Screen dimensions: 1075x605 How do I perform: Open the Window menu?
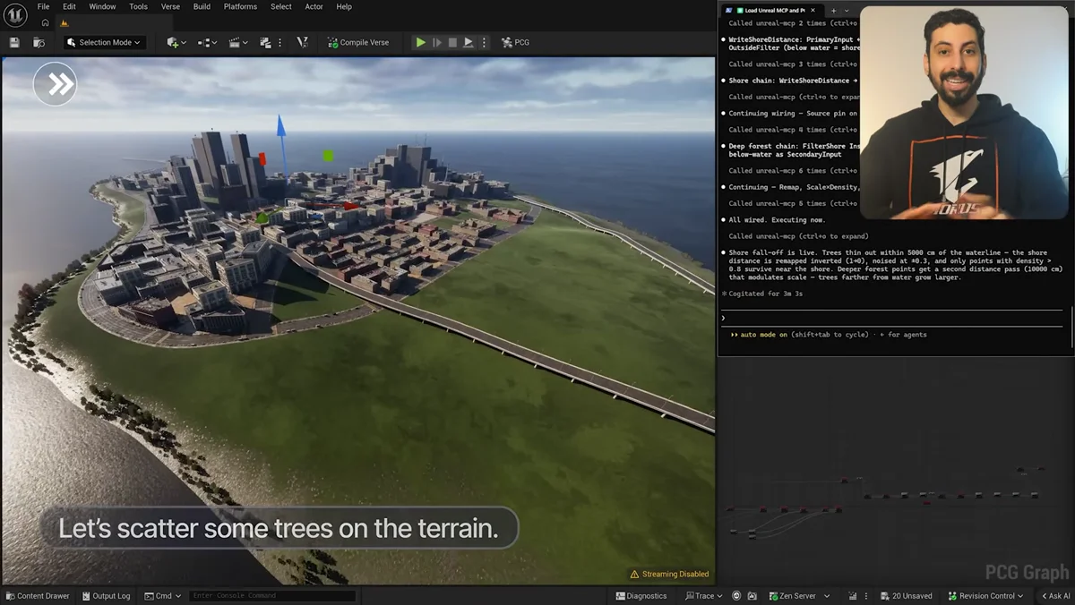click(x=102, y=6)
